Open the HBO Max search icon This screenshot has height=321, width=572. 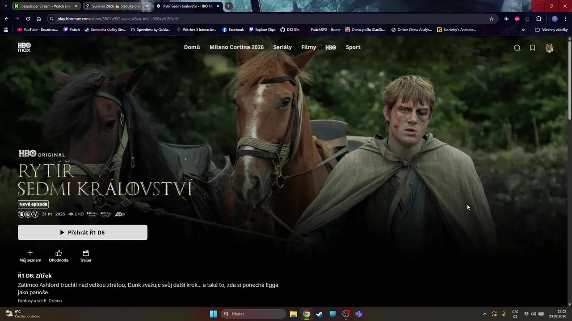click(x=517, y=48)
